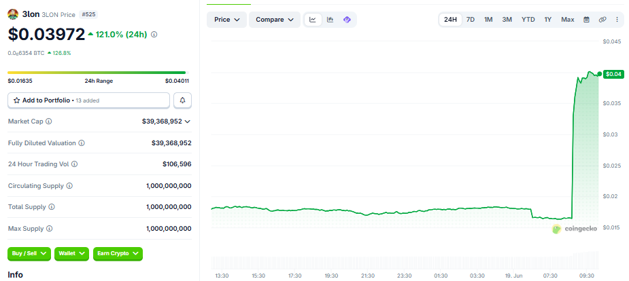Select the 1Y time range
Image resolution: width=629 pixels, height=281 pixels.
point(548,20)
